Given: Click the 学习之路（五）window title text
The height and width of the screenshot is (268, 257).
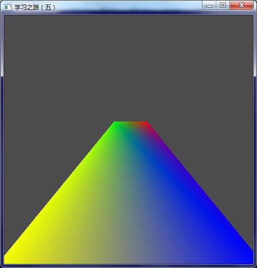Looking at the screenshot, I should 35,8.
